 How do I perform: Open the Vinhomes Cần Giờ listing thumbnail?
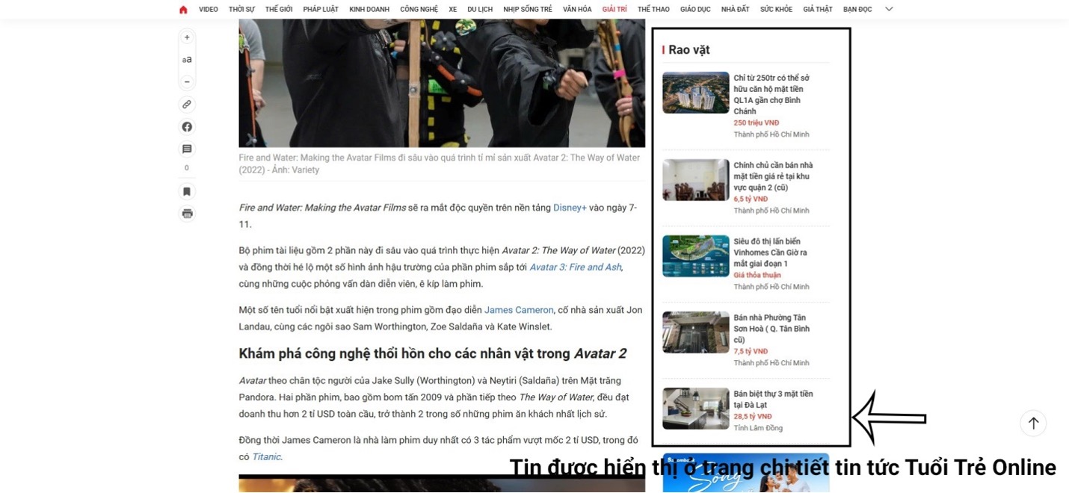tap(695, 256)
